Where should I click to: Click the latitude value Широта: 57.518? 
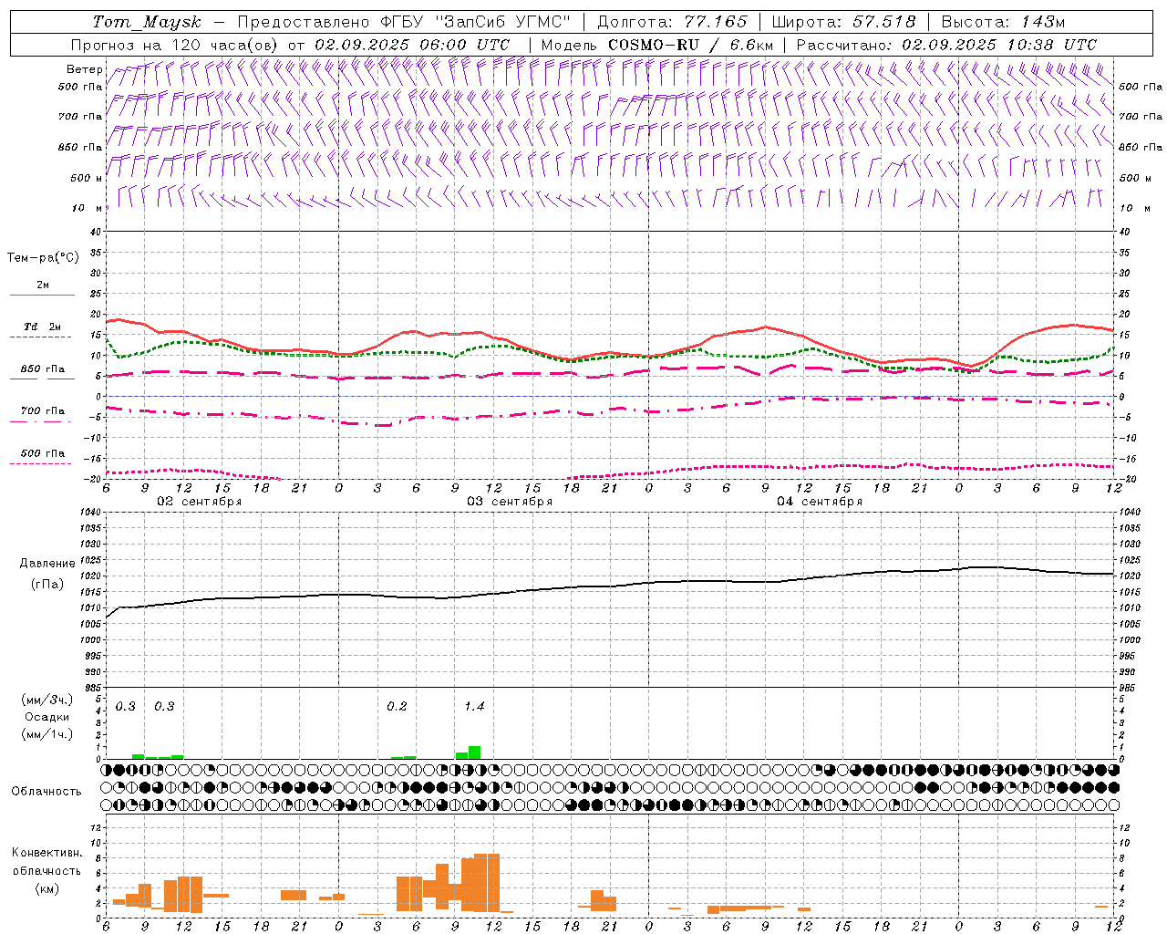(843, 22)
